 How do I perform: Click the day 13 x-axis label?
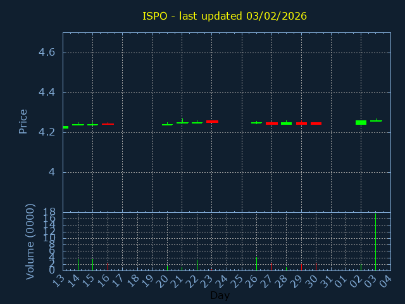(58, 281)
